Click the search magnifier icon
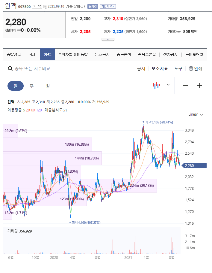Screen dimensions: 212x273 pyautogui.click(x=10, y=68)
